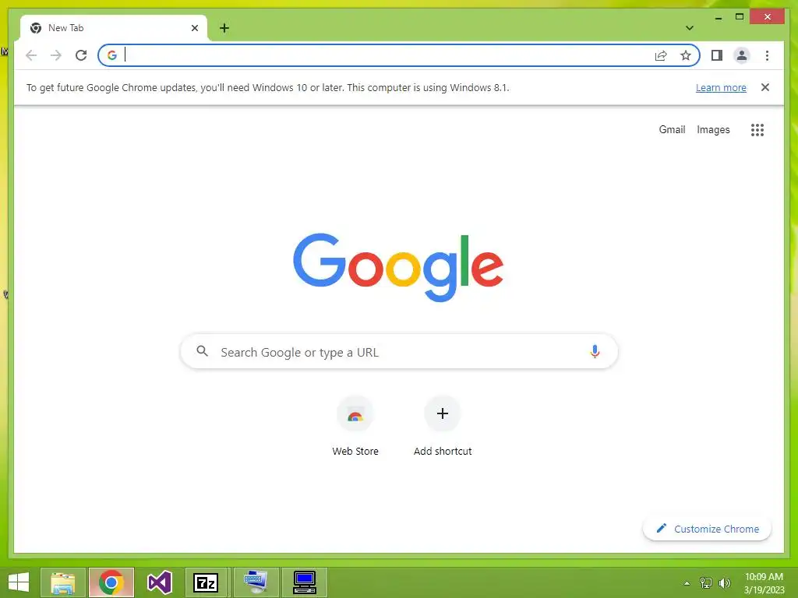Viewport: 798px width, 598px height.
Task: Toggle the side panel icon
Action: click(x=717, y=55)
